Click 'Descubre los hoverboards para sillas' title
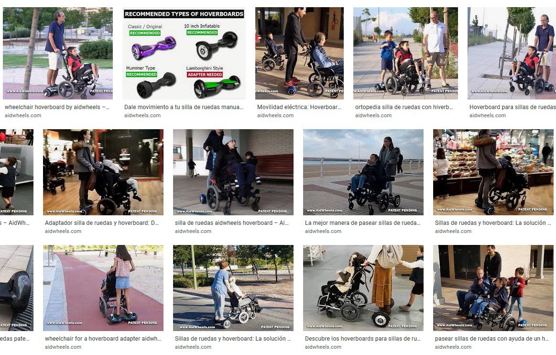Image resolution: width=556 pixels, height=355 pixels. point(362,338)
